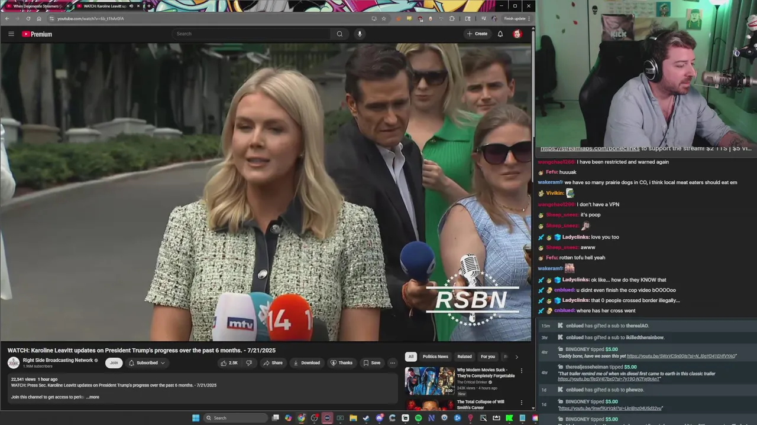
Task: Open Steam from the taskbar
Action: 366,418
